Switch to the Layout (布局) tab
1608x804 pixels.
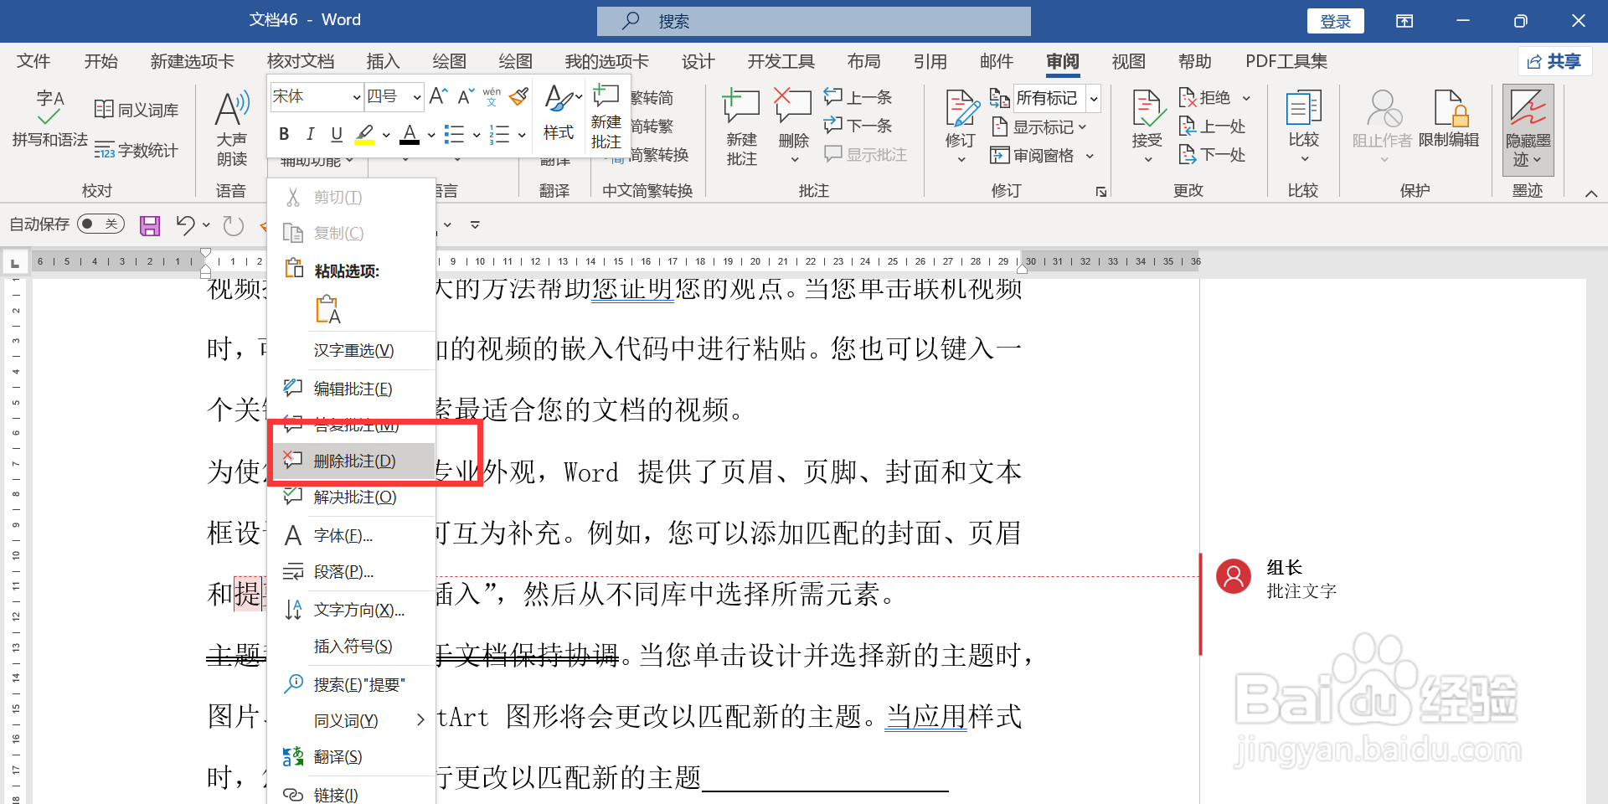[x=863, y=61]
